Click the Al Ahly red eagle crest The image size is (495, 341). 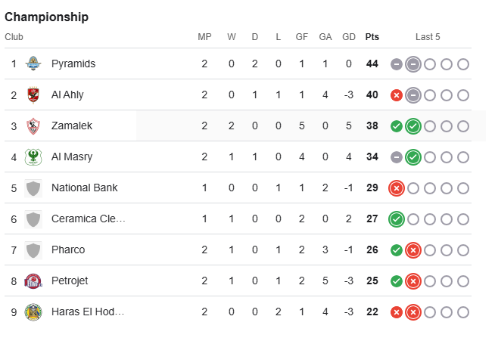click(x=33, y=95)
